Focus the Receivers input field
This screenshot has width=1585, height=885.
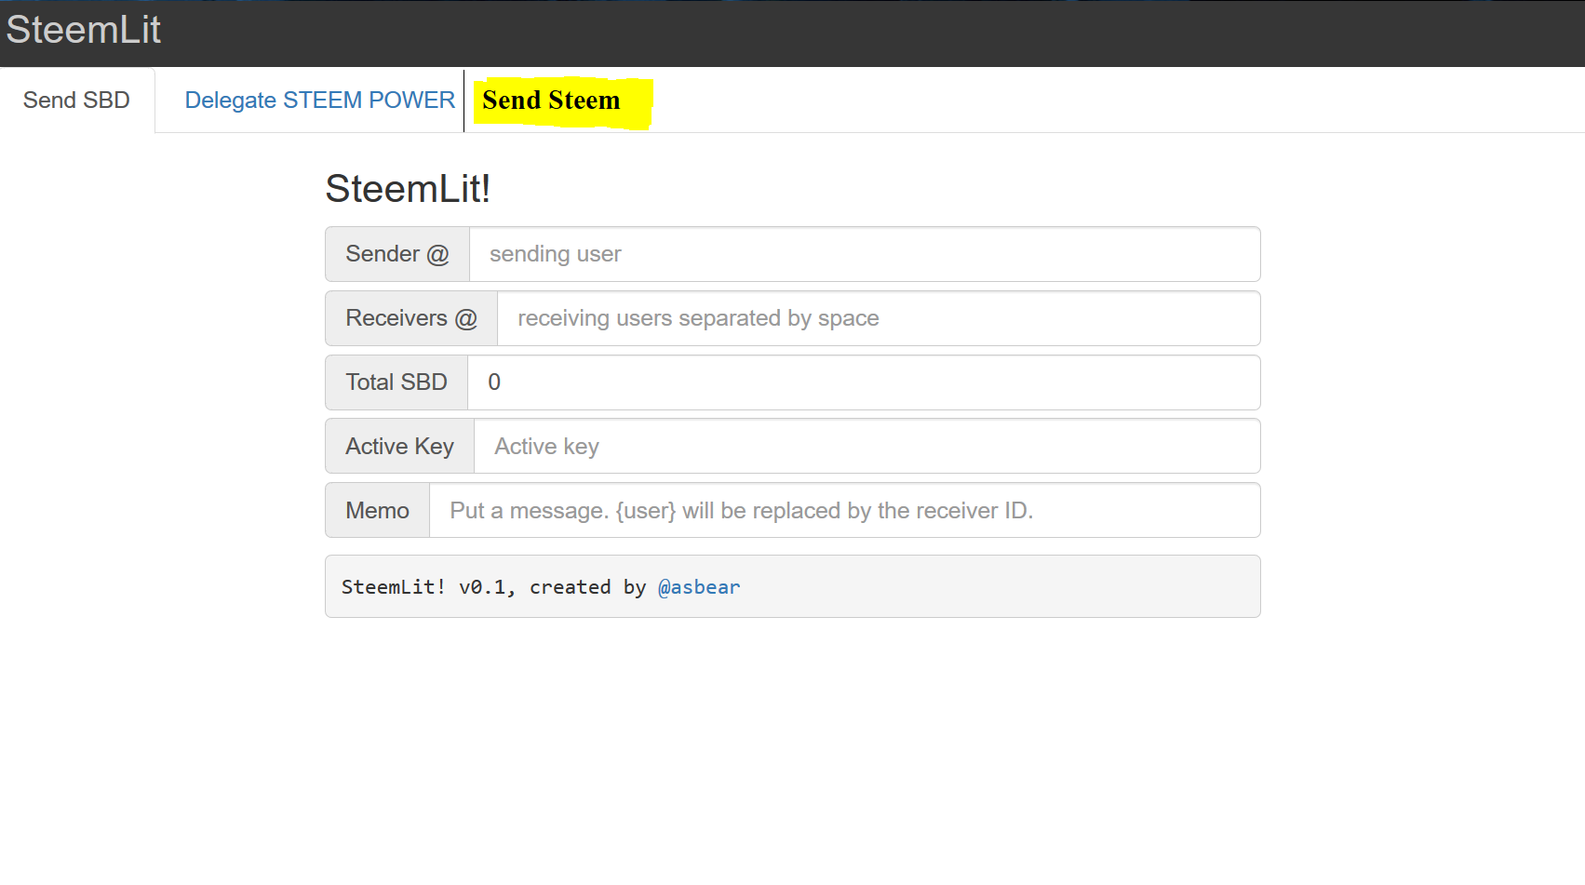(879, 318)
